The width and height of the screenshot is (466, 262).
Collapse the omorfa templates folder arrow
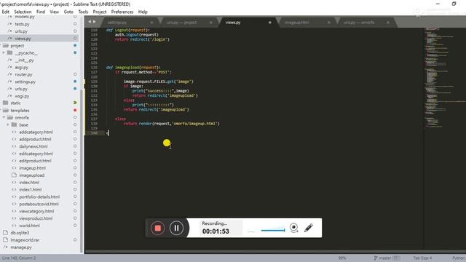tap(4, 118)
